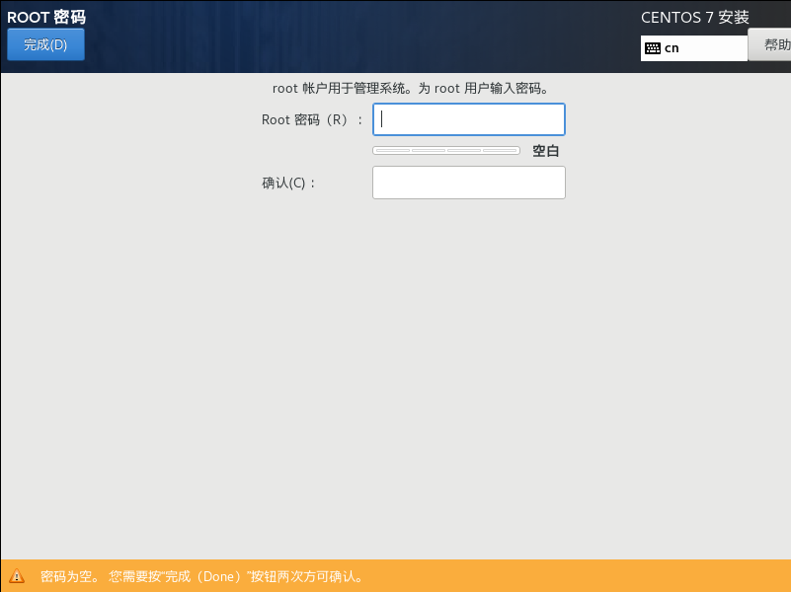Click the password strength bar labeled 空白

(x=446, y=150)
